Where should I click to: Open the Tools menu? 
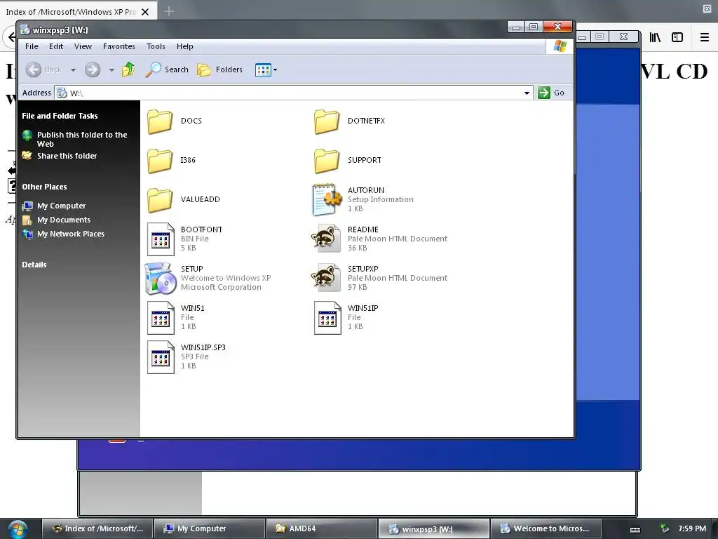click(156, 46)
